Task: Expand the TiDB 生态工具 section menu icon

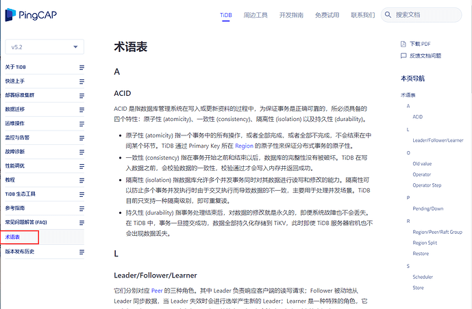Action: (x=82, y=194)
